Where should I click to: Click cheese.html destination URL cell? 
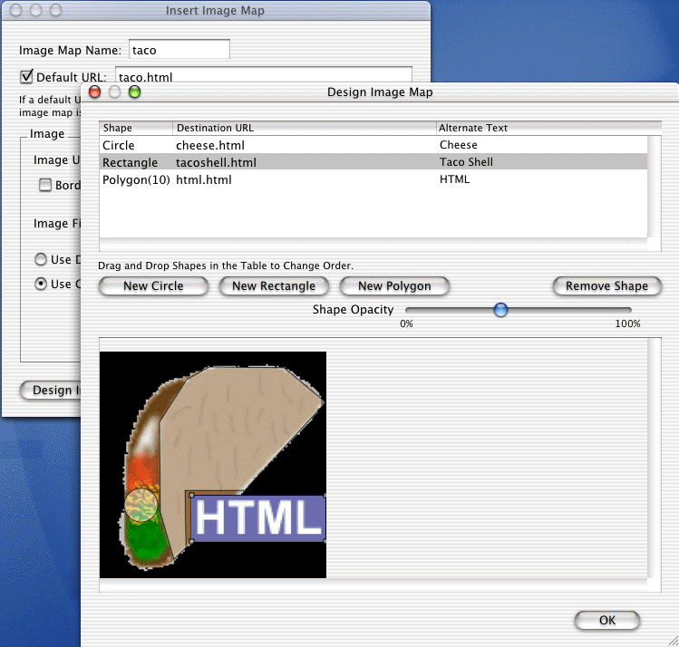point(210,145)
